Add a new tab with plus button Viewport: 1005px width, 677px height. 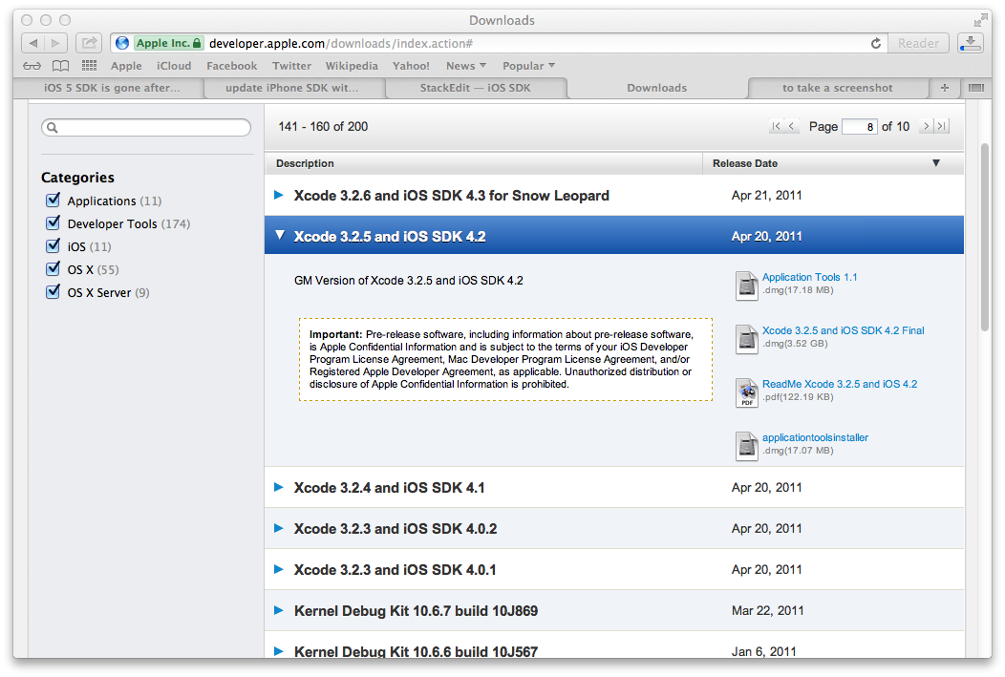coord(944,88)
